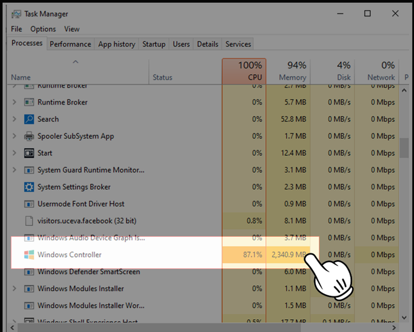The height and width of the screenshot is (332, 414).
Task: Select the System Settings Broker name
Action: click(x=74, y=187)
